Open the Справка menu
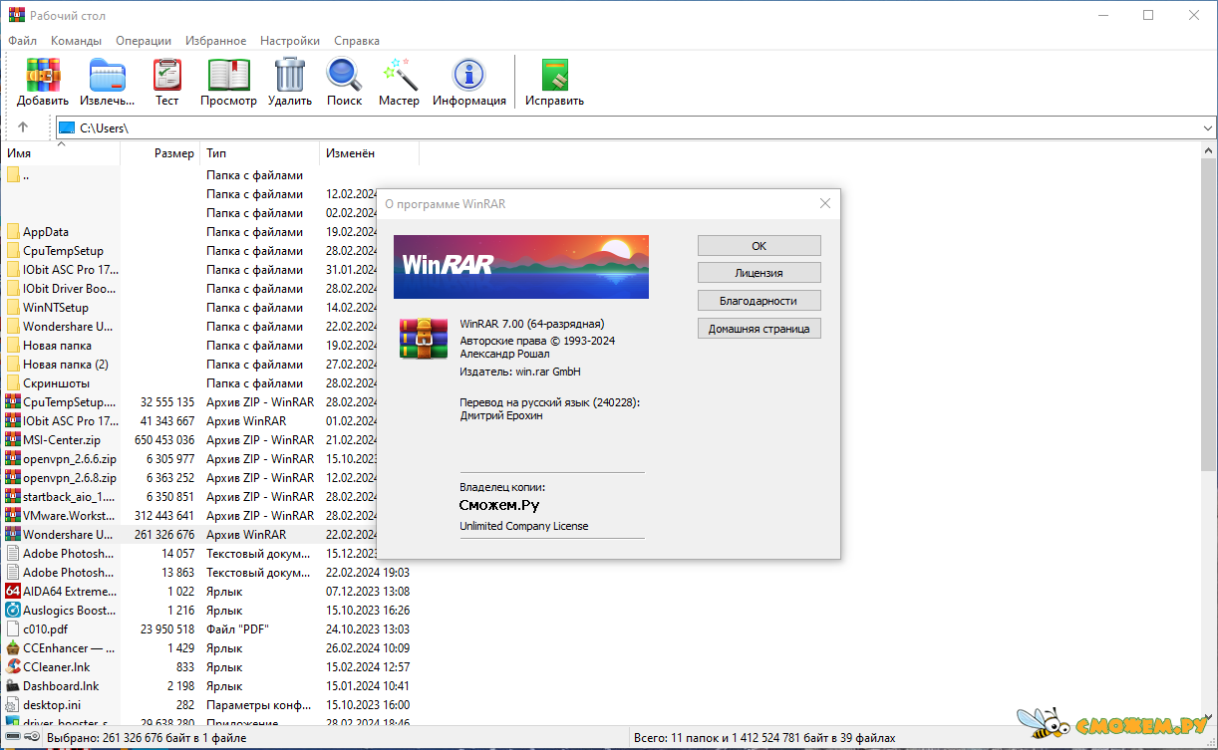The height and width of the screenshot is (750, 1218). [x=357, y=41]
